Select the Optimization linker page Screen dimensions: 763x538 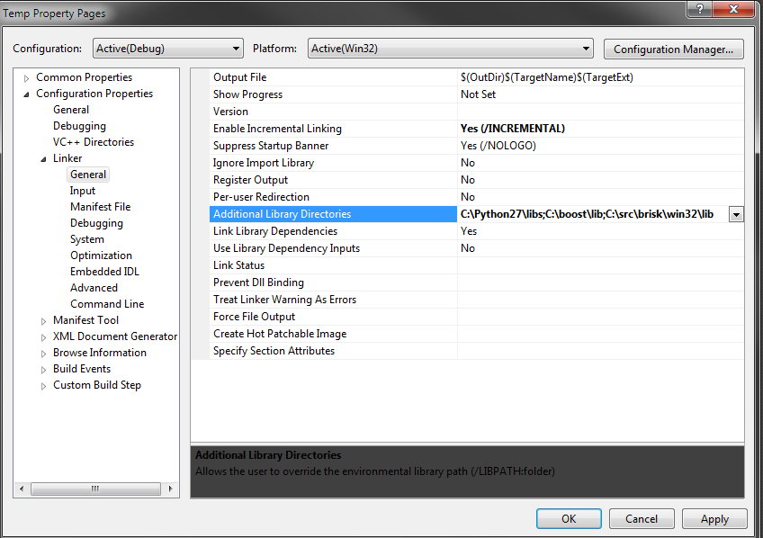(101, 256)
